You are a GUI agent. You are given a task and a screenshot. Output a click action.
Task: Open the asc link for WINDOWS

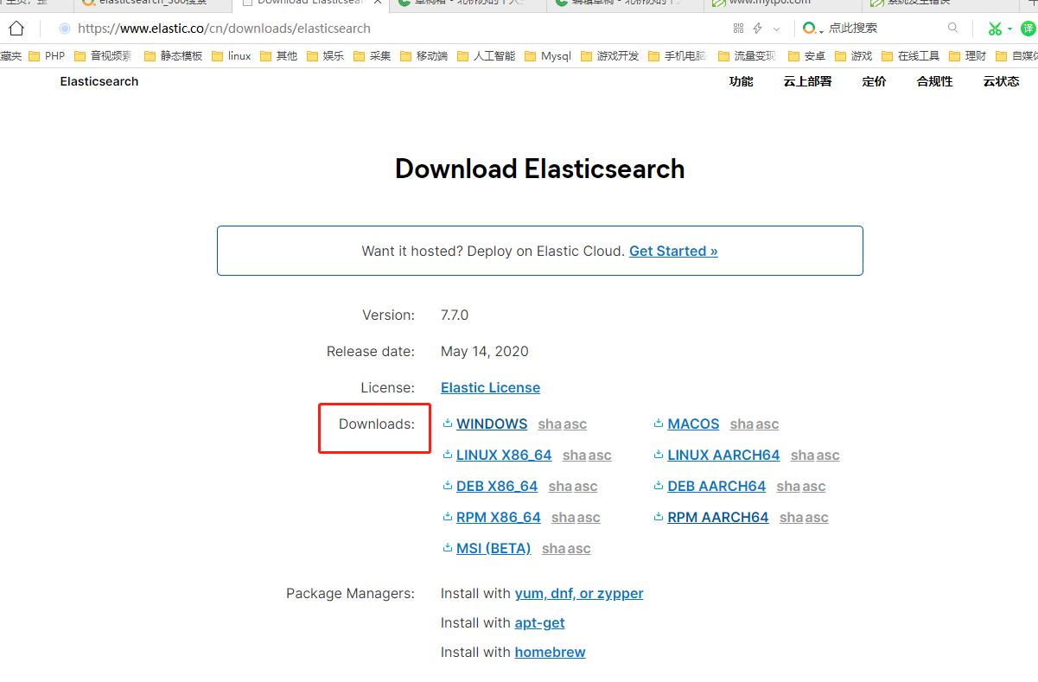click(576, 424)
